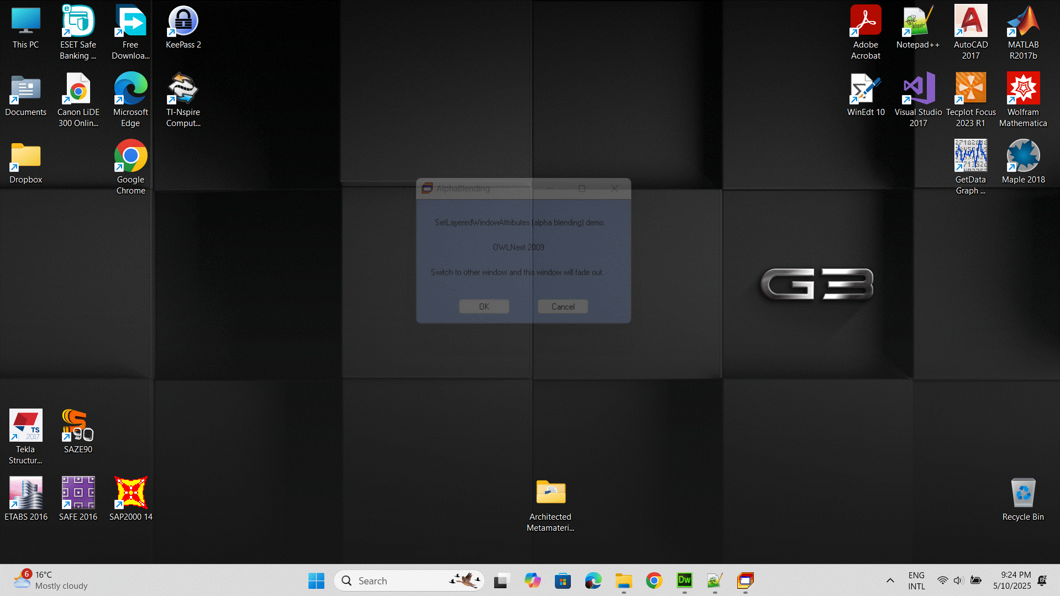1060x596 pixels.
Task: Click the Tekla Structures desktop icon
Action: (x=25, y=436)
